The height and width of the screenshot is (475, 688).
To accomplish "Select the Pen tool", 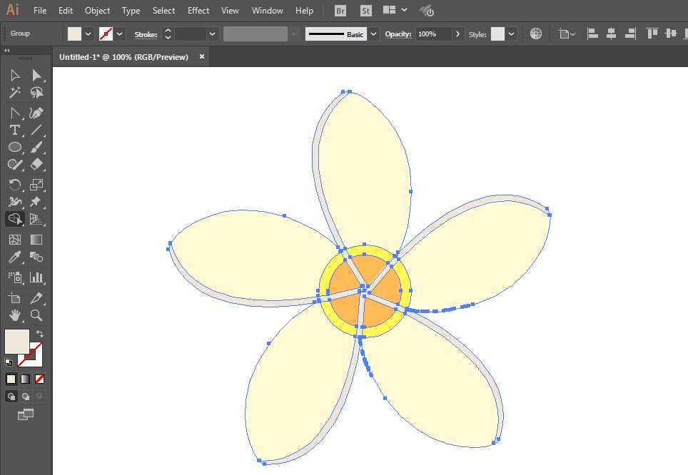I will (x=36, y=113).
